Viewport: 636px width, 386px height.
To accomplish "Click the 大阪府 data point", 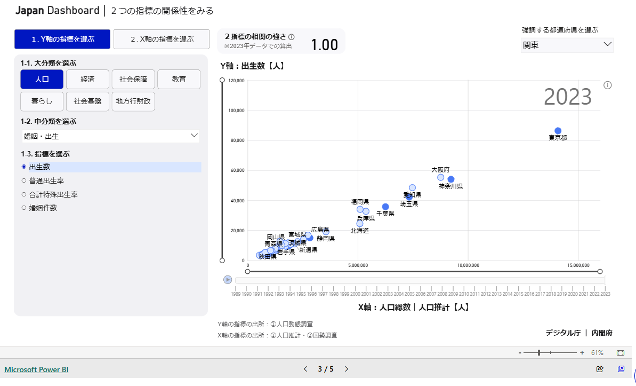I will (x=440, y=178).
